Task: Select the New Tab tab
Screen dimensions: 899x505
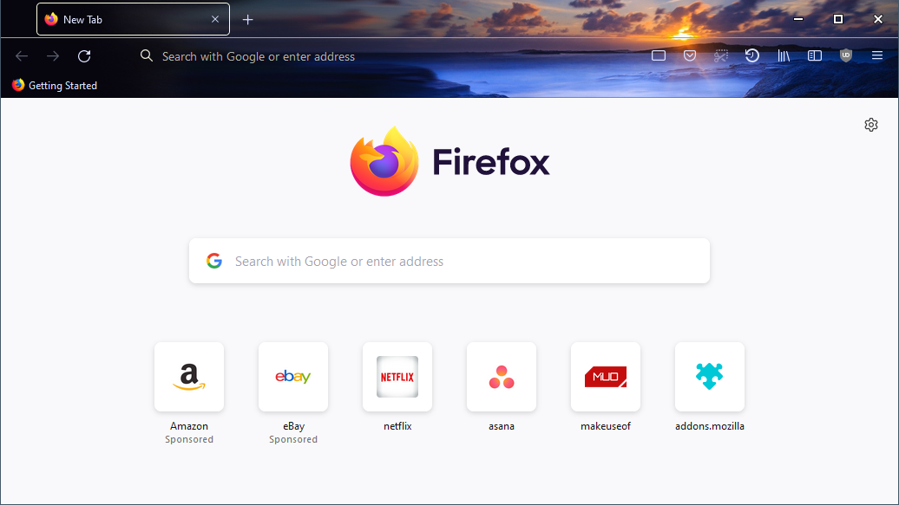Action: click(x=121, y=19)
